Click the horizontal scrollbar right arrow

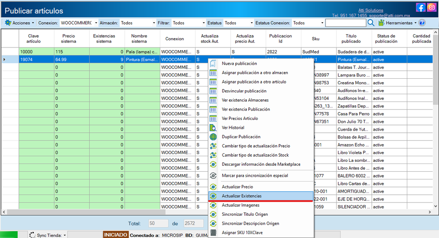tap(430, 212)
